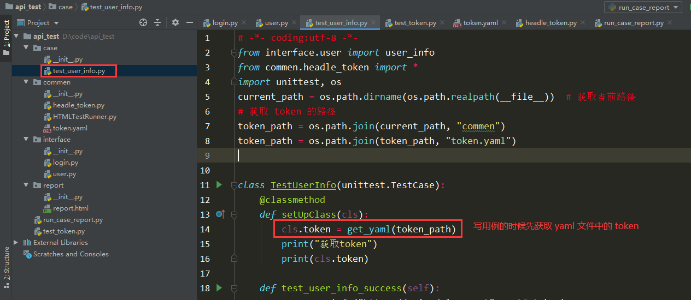Image resolution: width=691 pixels, height=300 pixels.
Task: Click line number 9 in the gutter
Action: (207, 155)
